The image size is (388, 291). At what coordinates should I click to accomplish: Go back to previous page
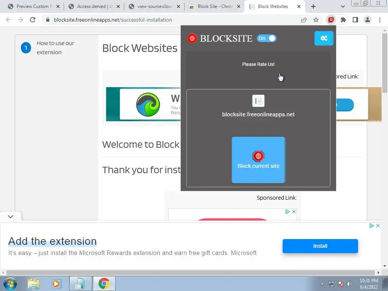(8, 20)
